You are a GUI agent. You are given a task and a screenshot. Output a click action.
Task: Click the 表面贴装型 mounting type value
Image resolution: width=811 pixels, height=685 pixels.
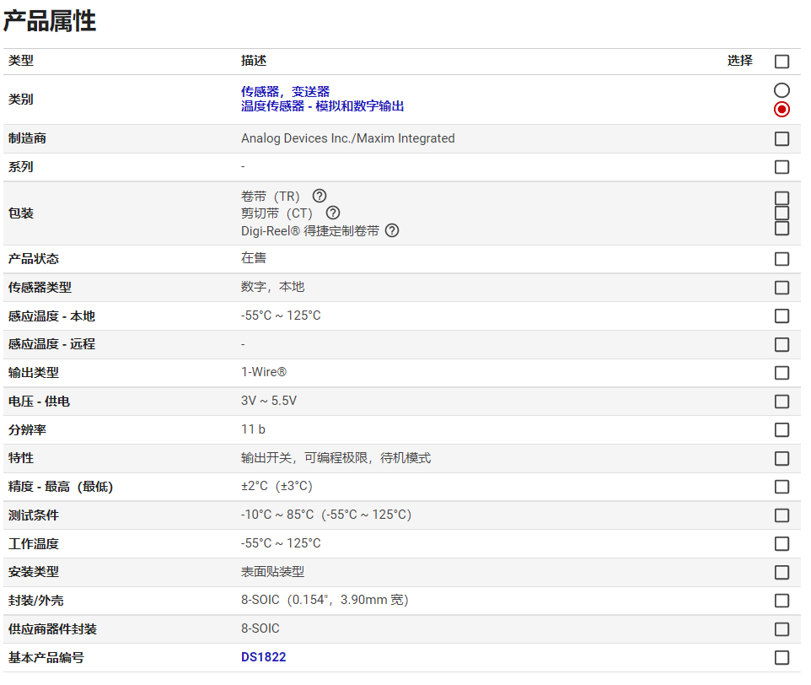coord(272,572)
